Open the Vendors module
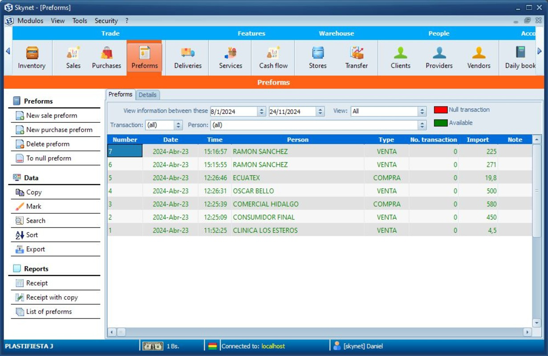The image size is (548, 356). 479,58
